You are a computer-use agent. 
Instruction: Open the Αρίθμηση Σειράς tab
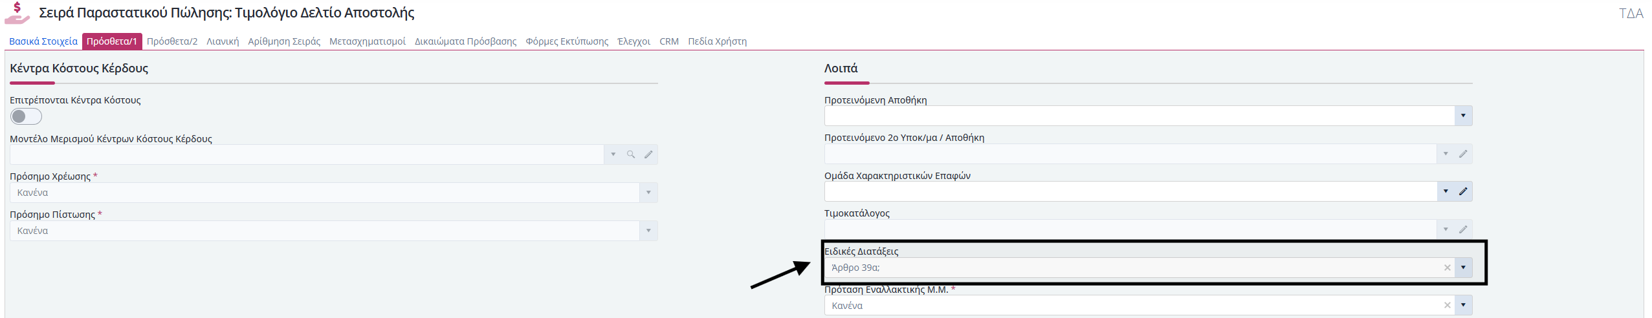284,41
